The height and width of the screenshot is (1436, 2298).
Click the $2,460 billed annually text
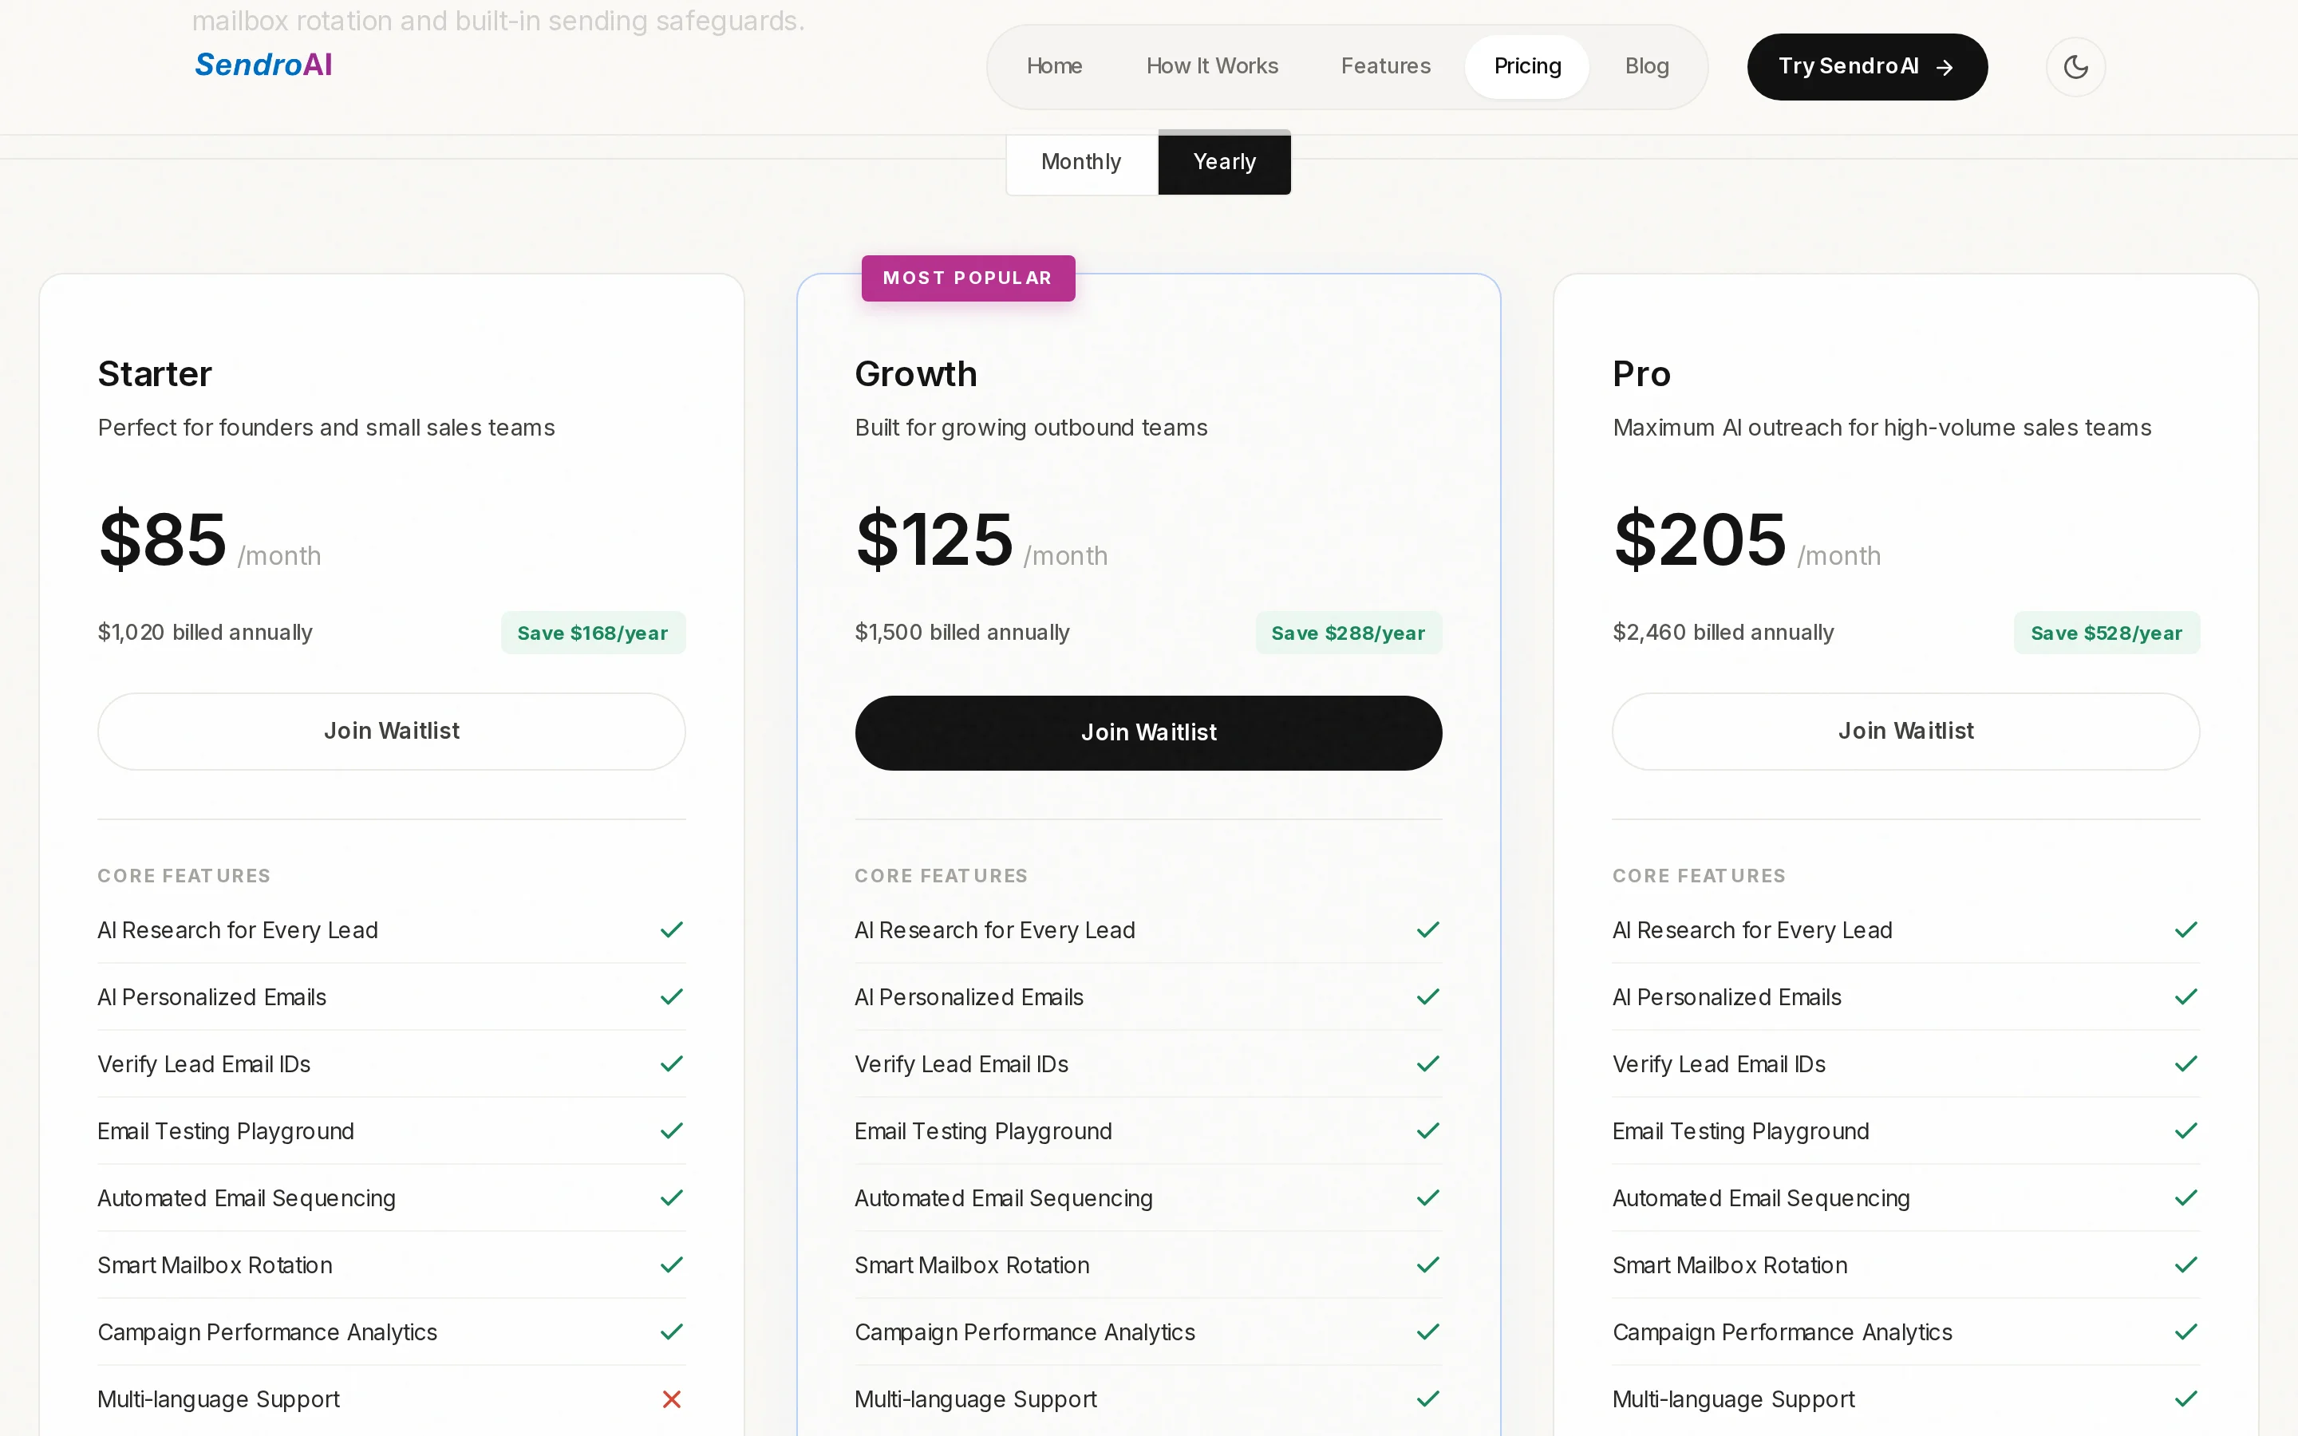pos(1723,633)
